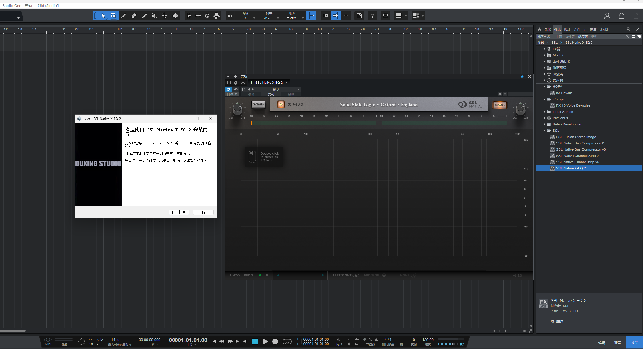Click the transport Record button
The image size is (643, 349).
point(275,342)
